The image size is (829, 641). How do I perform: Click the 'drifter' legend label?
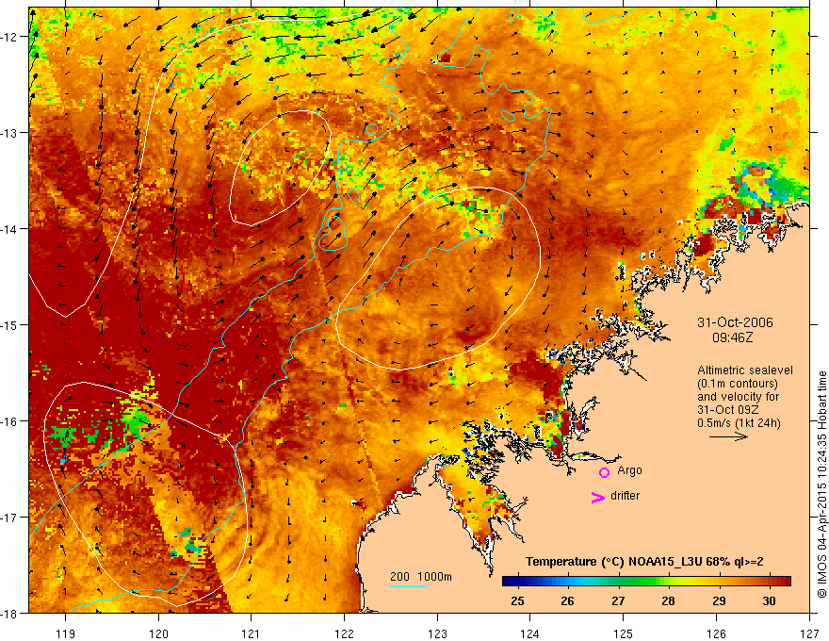(625, 496)
